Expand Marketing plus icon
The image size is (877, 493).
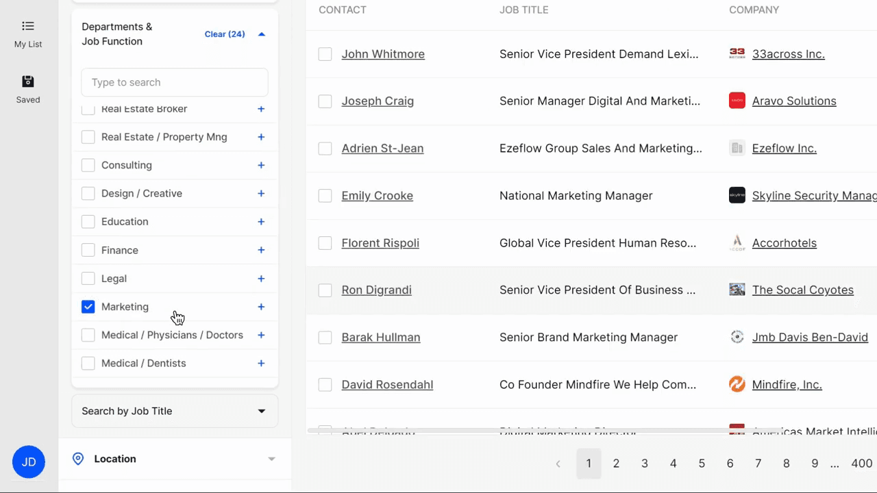point(261,307)
